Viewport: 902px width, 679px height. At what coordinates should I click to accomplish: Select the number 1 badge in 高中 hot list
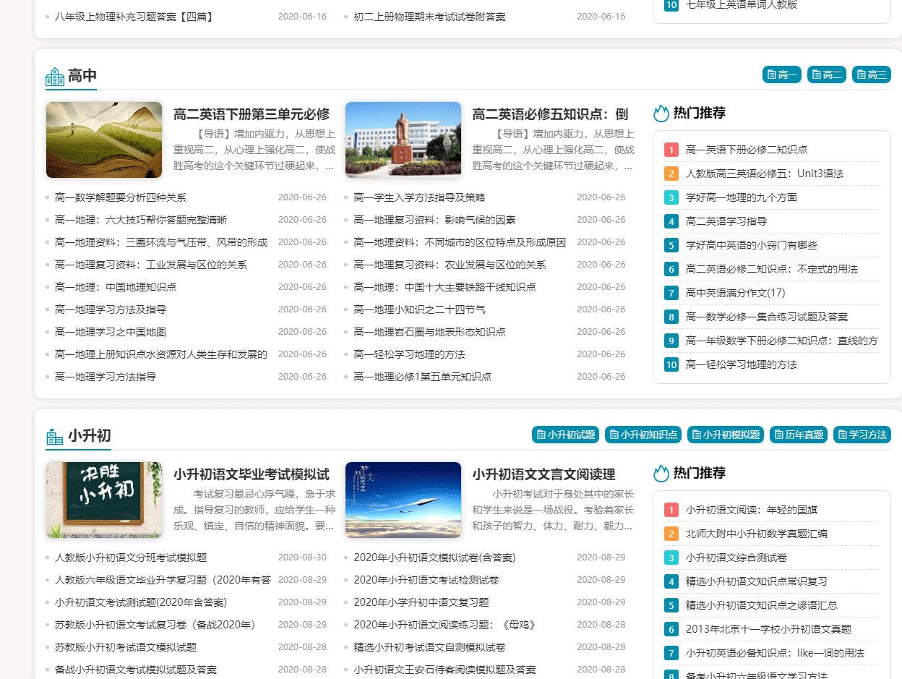point(671,149)
